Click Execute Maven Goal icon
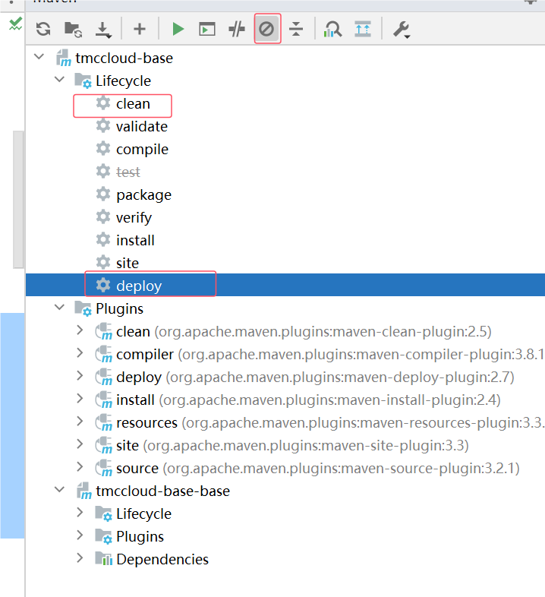 206,30
